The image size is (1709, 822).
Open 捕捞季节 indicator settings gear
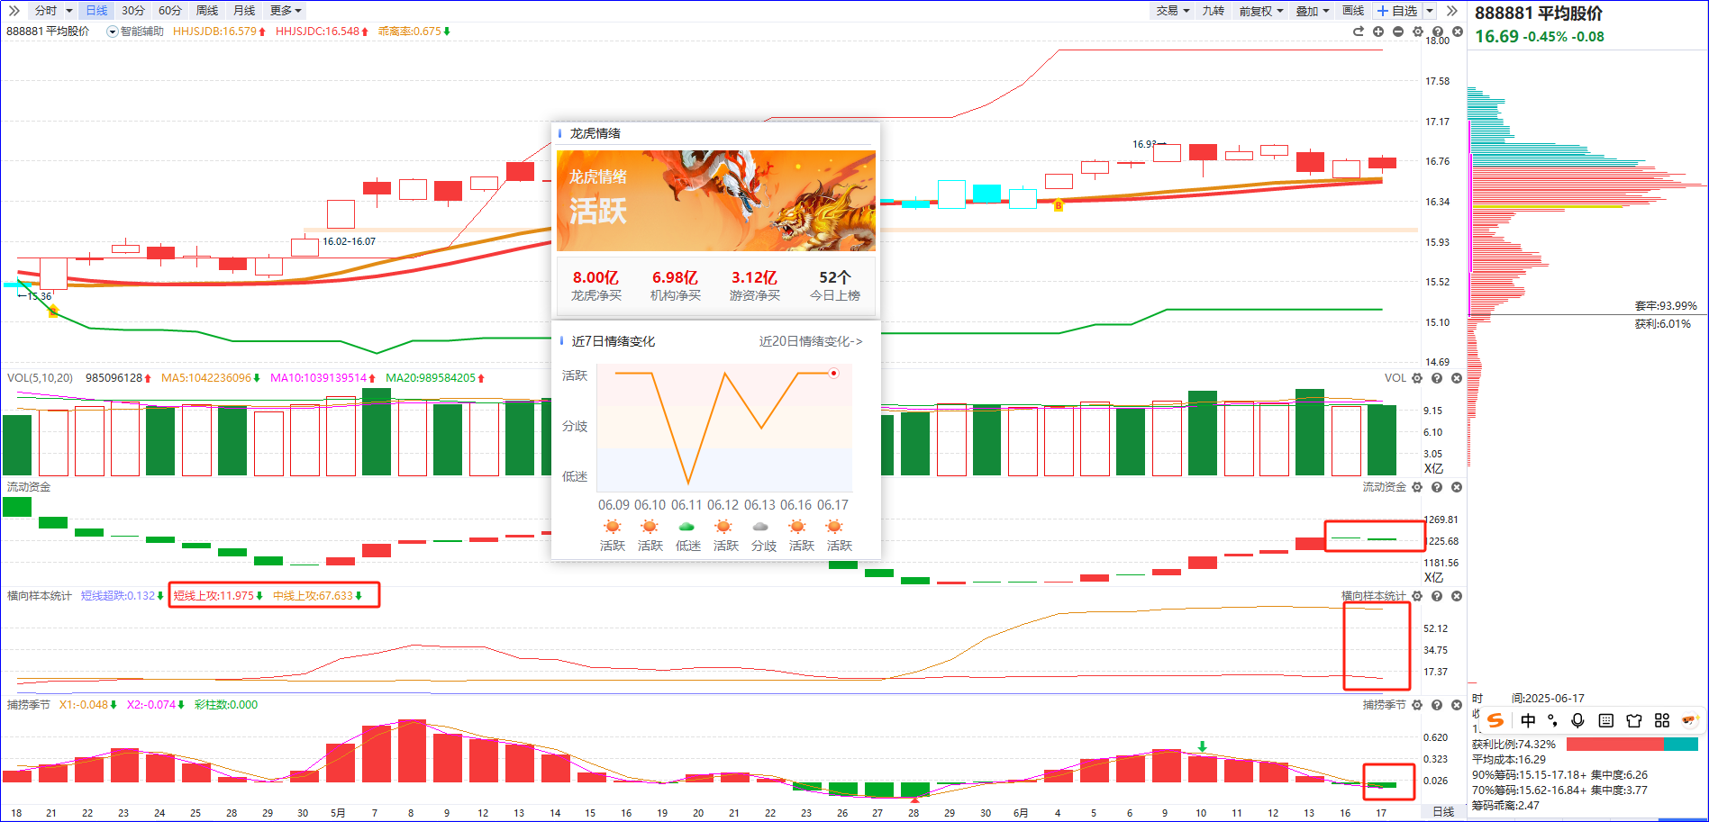tap(1417, 705)
